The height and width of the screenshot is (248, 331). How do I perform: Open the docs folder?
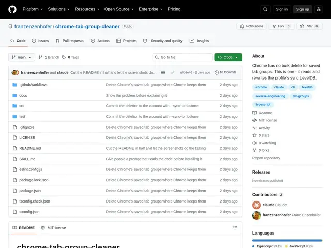(x=23, y=95)
